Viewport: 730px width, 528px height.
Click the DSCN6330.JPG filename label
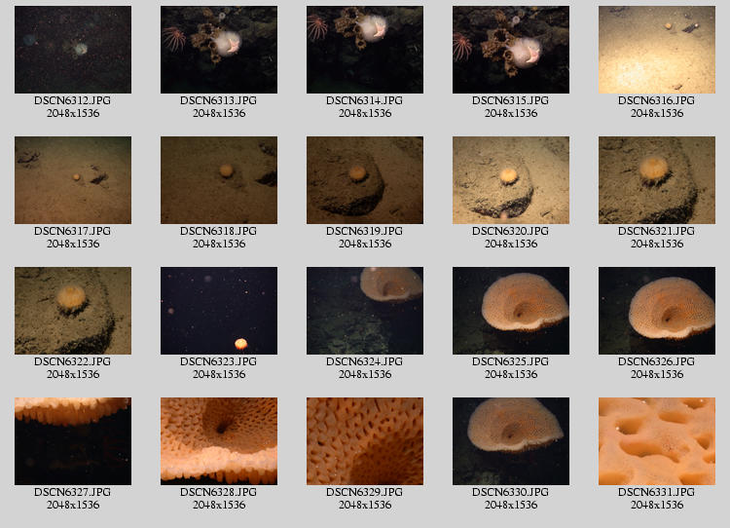coord(511,493)
